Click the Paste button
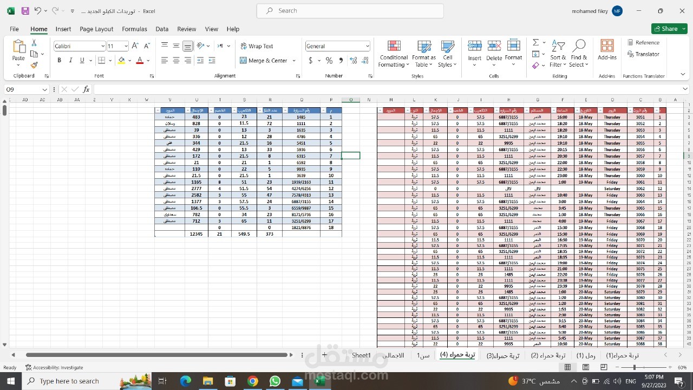Image resolution: width=693 pixels, height=390 pixels. (18, 53)
